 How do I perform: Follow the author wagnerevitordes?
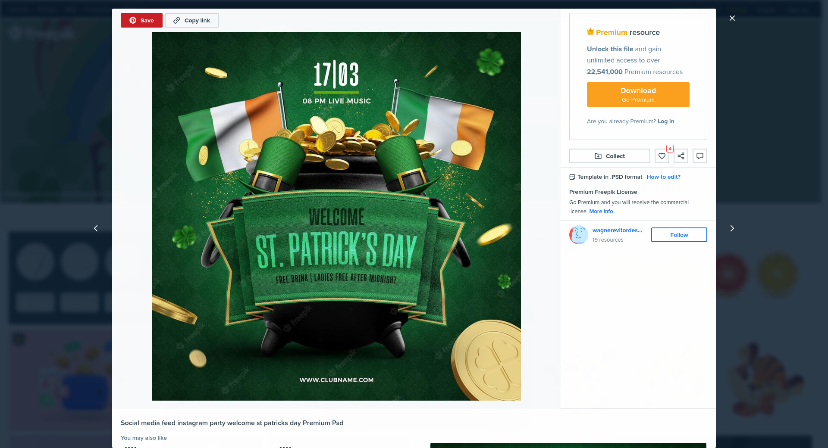point(679,235)
